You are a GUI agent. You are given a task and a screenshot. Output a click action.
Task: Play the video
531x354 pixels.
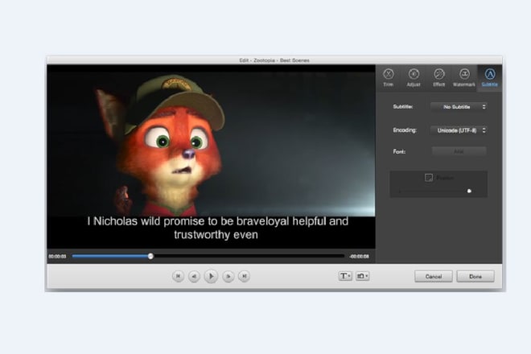point(211,277)
